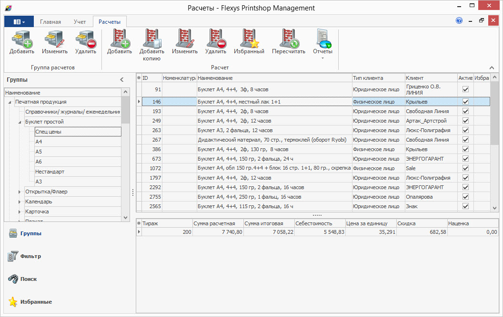Open the blue application menu button

19,22
